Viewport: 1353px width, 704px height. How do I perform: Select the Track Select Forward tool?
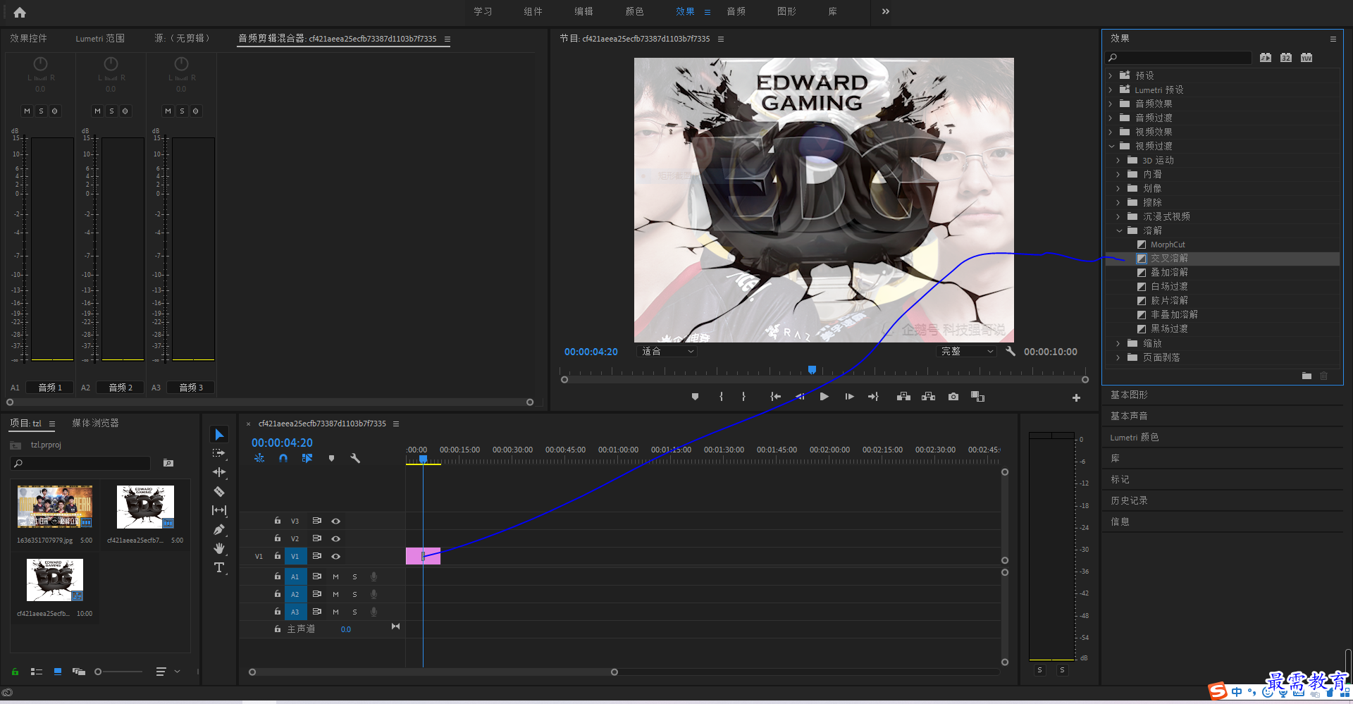(219, 453)
